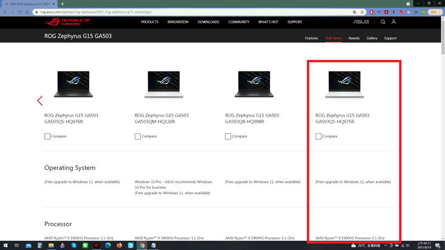Click the ASUS logo in header
This screenshot has width=445, height=250.
pyautogui.click(x=361, y=22)
